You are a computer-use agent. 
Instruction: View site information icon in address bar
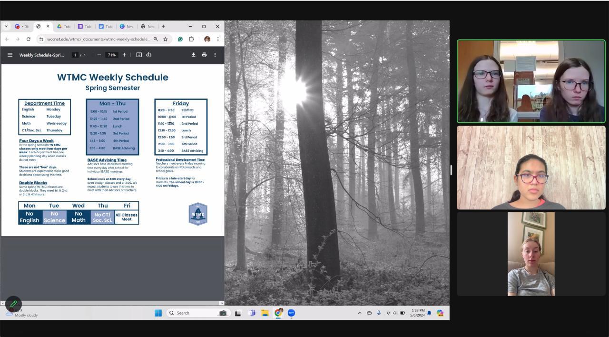point(41,39)
